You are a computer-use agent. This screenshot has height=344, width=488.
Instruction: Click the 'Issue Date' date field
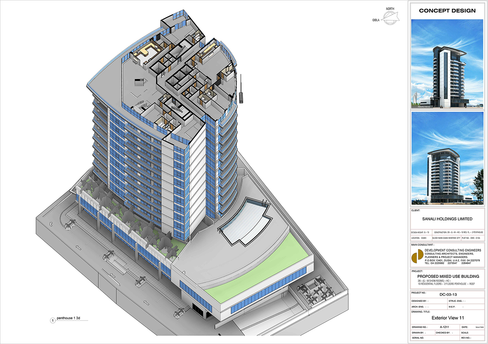pyautogui.click(x=479, y=327)
